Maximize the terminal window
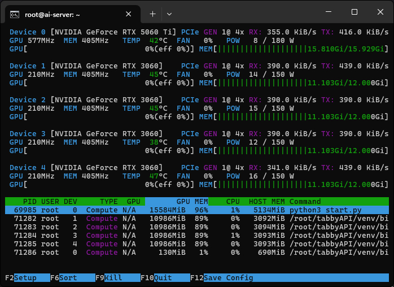This screenshot has height=287, width=394. [x=354, y=12]
